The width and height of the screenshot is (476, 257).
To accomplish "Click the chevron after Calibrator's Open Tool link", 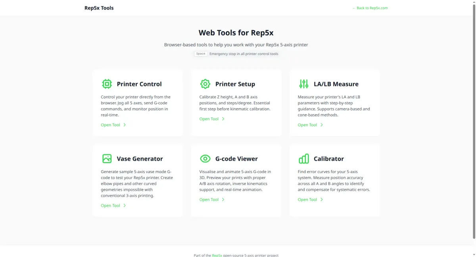I will (322, 200).
